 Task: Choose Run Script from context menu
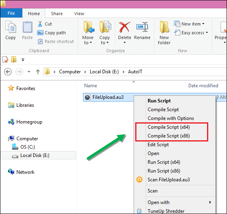click(159, 101)
